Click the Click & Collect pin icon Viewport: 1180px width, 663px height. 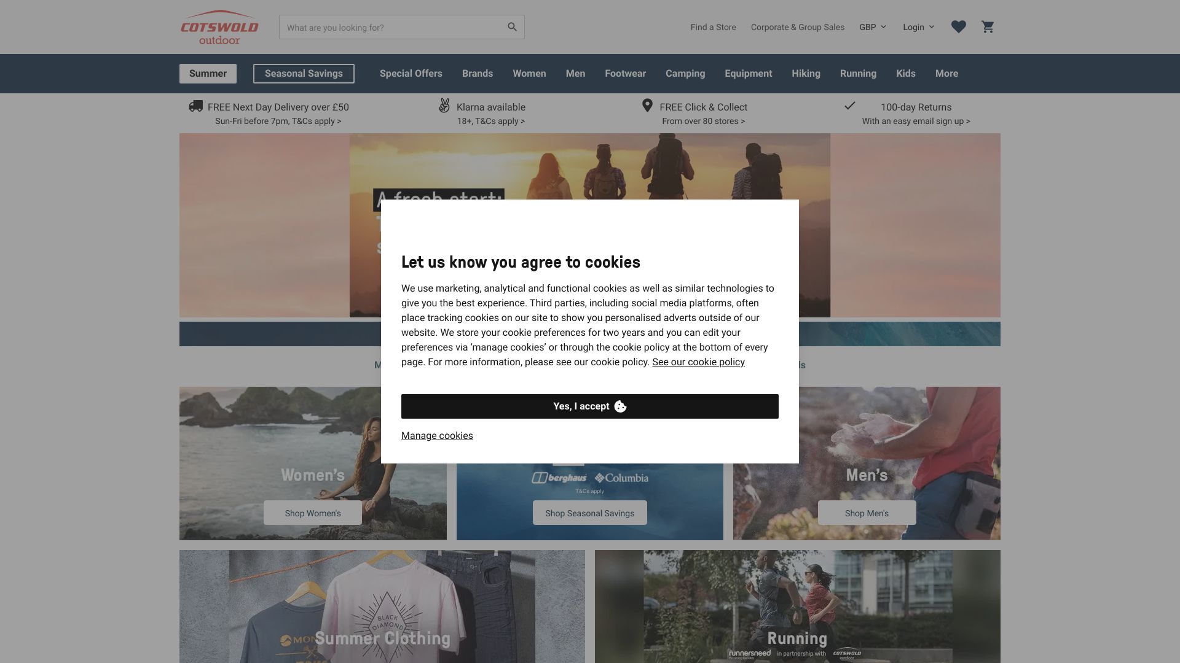[x=647, y=105]
